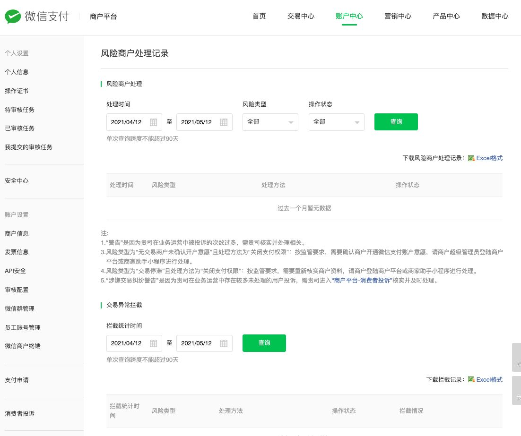Open calendar icon for risk end date
This screenshot has width=521, height=436.
(x=223, y=122)
